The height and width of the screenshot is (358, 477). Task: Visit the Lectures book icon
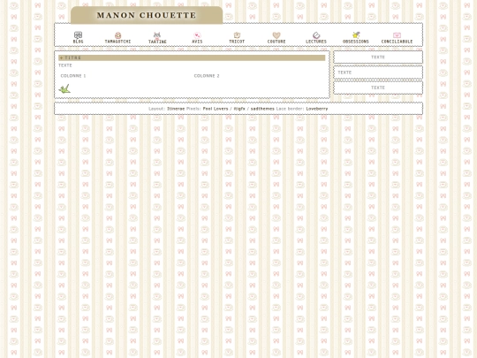coord(316,35)
